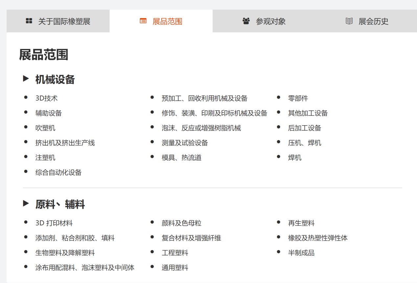Viewport: 417px width, 283px height.
Task: Open the 3D技术 list item
Action: click(x=47, y=98)
